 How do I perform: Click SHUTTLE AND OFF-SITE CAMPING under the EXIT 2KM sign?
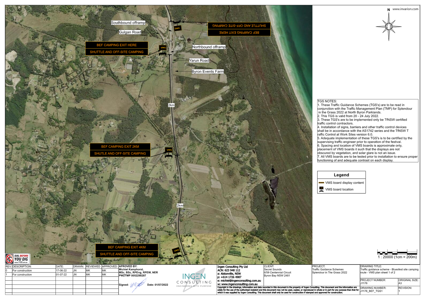[x=120, y=153]
